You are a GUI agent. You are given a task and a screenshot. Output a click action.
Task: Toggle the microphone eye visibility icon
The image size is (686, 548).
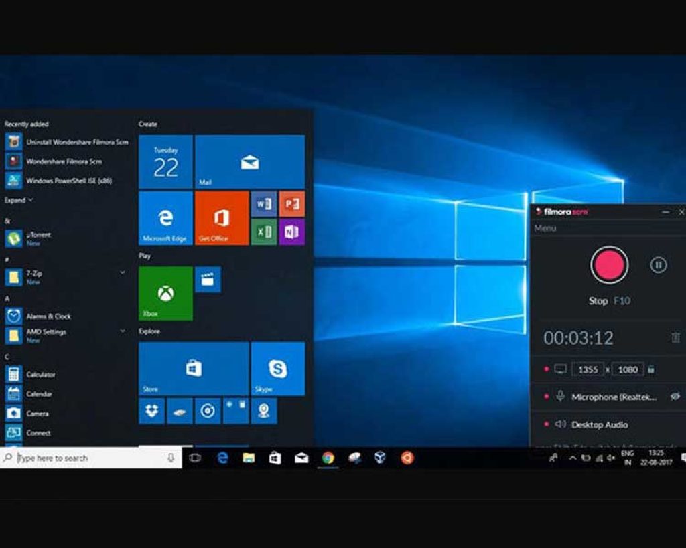(x=675, y=397)
